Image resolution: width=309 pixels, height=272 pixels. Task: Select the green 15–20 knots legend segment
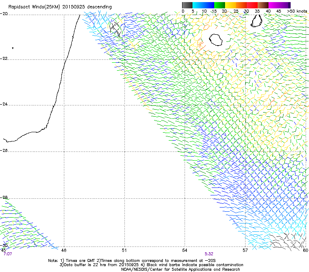click(x=220, y=5)
